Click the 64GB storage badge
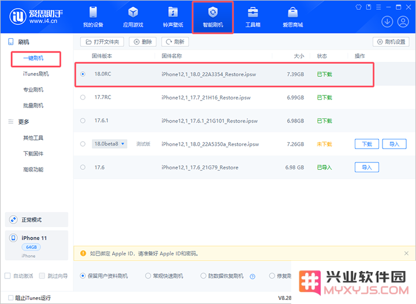 tap(31, 247)
